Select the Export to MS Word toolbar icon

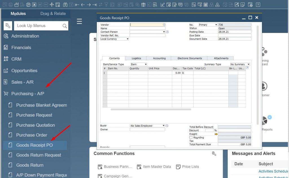point(40,4)
